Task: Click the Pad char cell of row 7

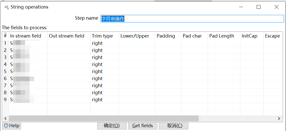Action: pos(194,86)
